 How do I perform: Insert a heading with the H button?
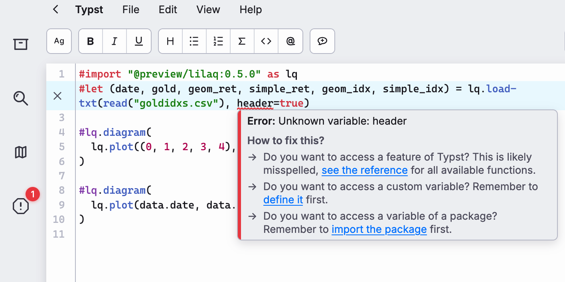click(170, 41)
